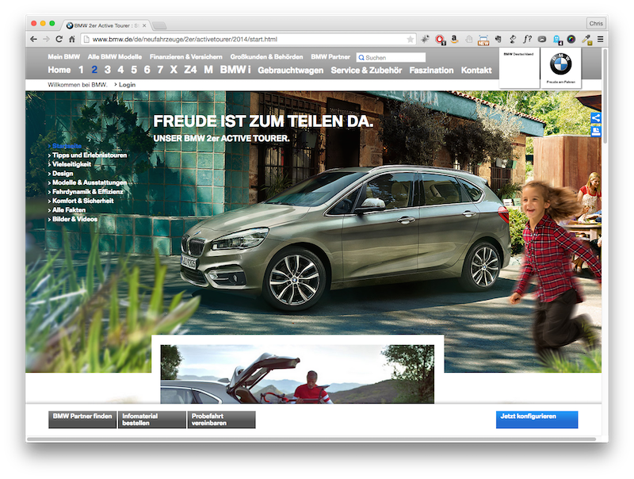The height and width of the screenshot is (479, 634).
Task: Open the WhatFont 'f?' extension
Action: point(527,39)
